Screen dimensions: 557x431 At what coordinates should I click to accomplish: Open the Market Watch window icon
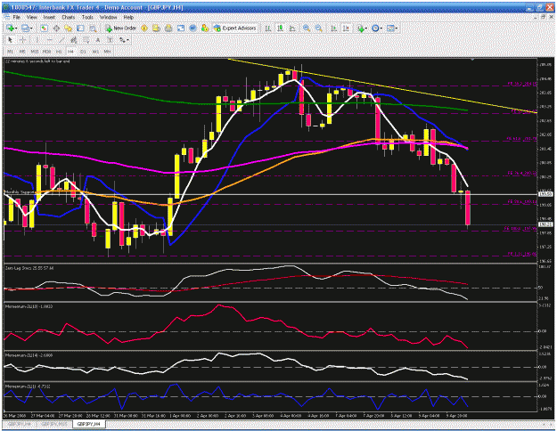click(x=44, y=28)
